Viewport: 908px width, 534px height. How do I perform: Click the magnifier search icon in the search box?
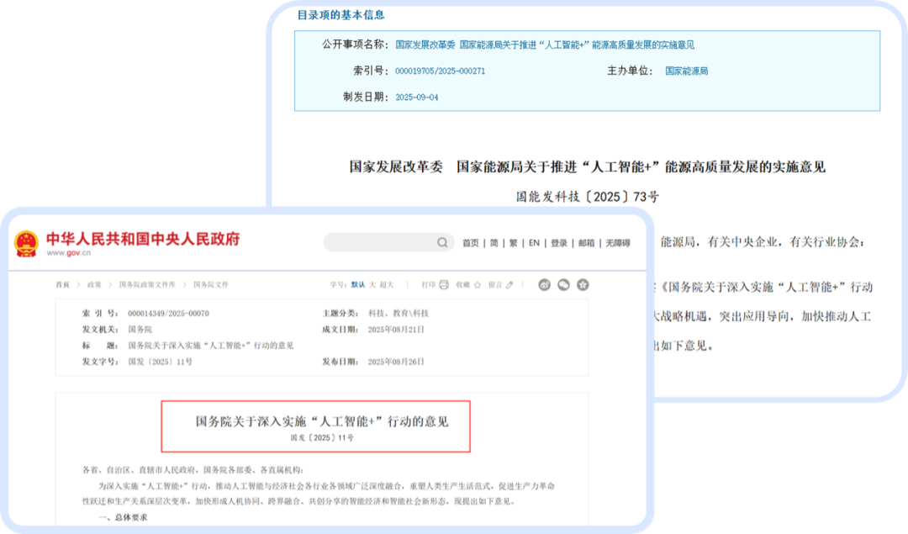click(x=442, y=243)
